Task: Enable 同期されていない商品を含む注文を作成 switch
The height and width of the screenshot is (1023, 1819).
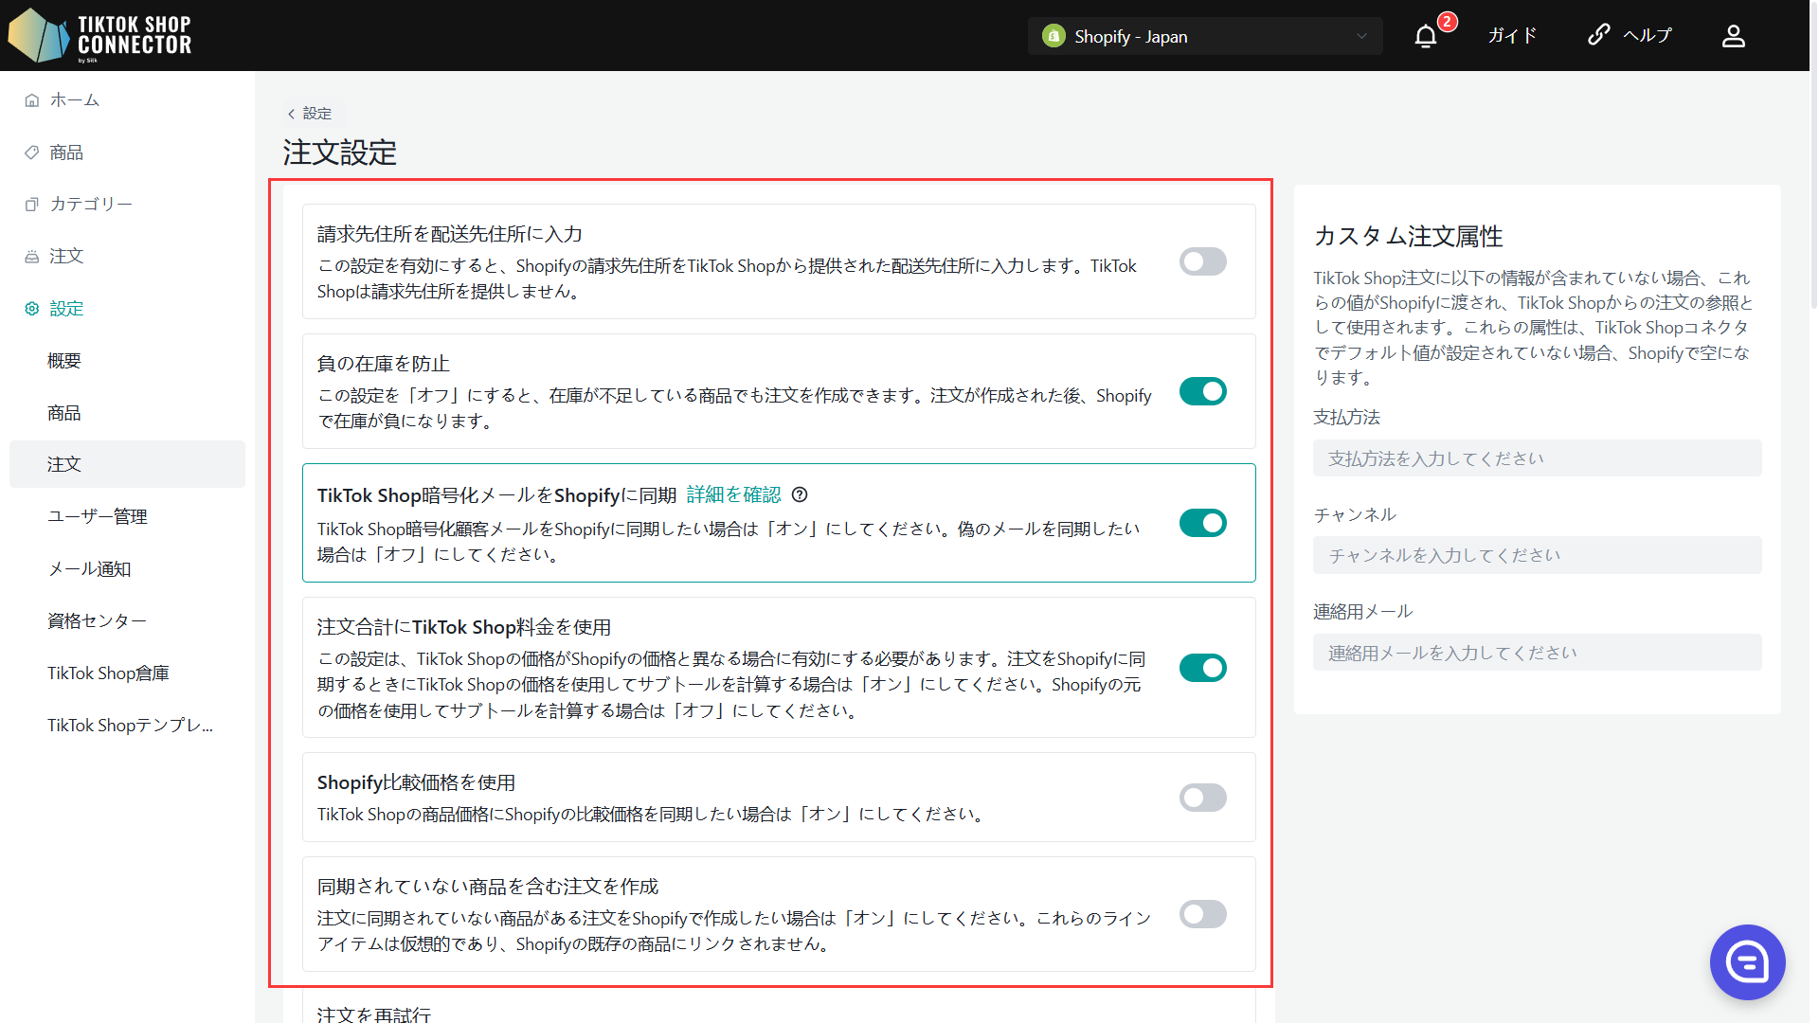Action: (1202, 914)
